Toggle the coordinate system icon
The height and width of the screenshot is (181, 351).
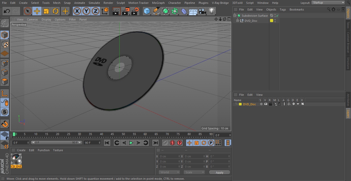(105, 11)
